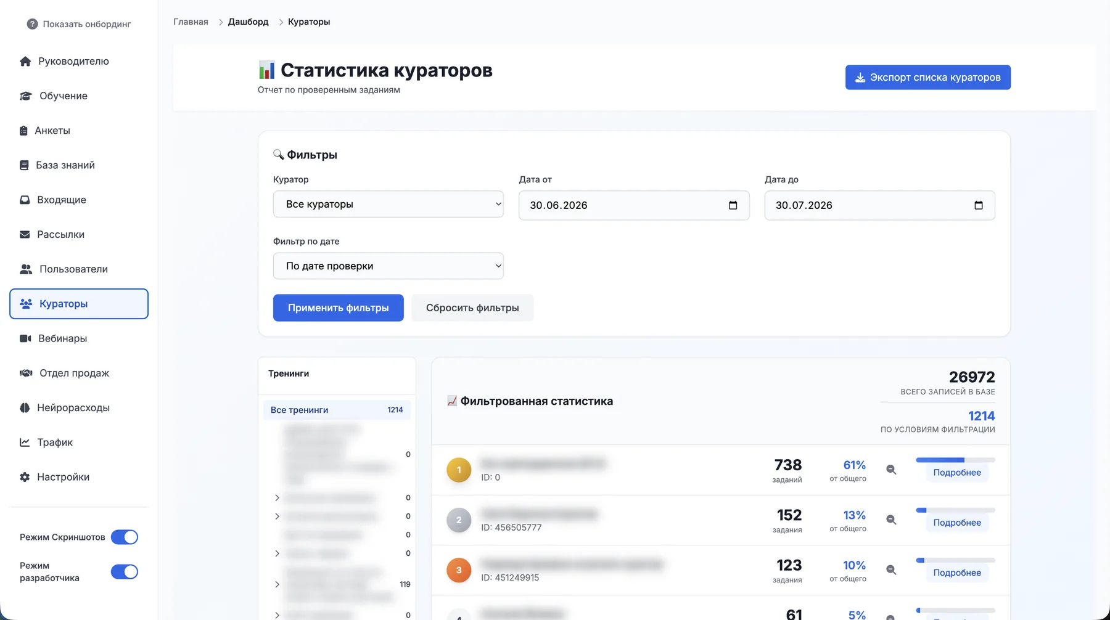Click the inbox icon beside Входящие

(x=25, y=200)
